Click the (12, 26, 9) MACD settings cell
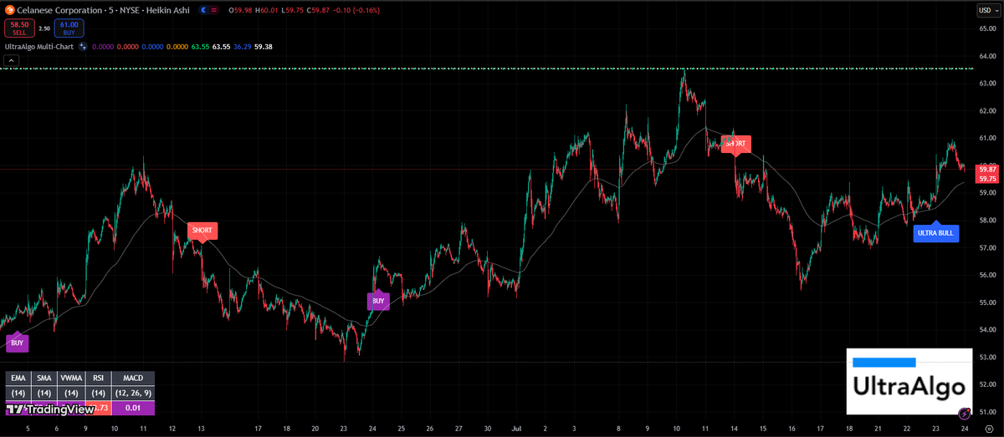The height and width of the screenshot is (437, 1004). tap(133, 393)
